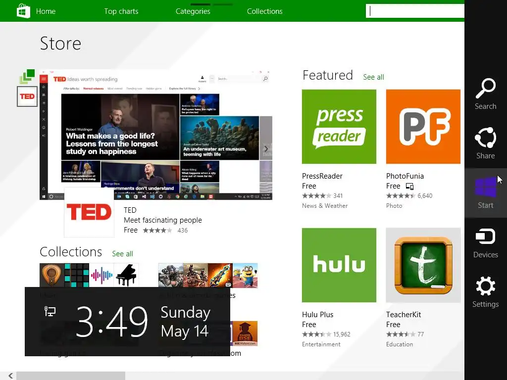Image resolution: width=507 pixels, height=380 pixels.
Task: Open the Settings charm
Action: 485,292
